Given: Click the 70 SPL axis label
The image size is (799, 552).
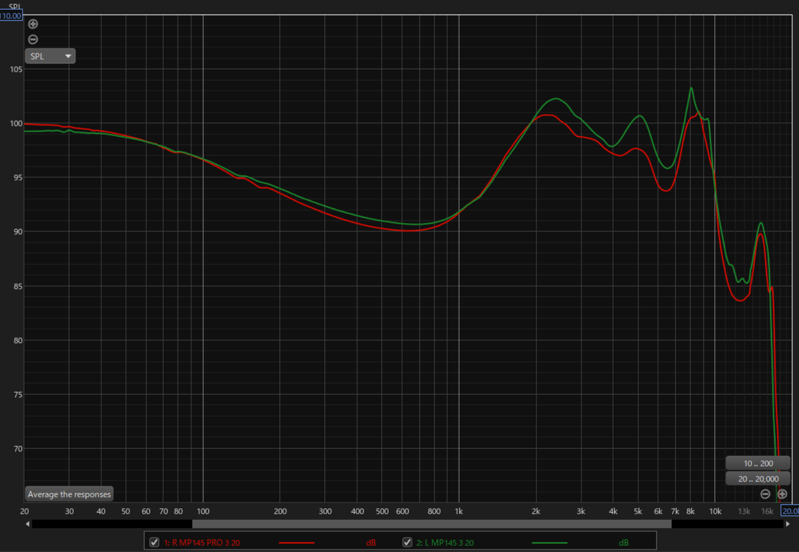Looking at the screenshot, I should click(17, 449).
